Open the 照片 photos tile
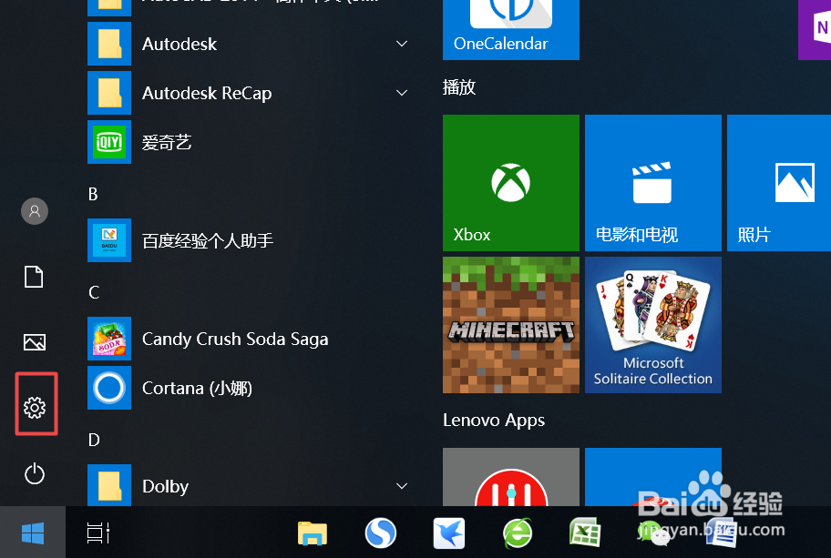Viewport: 831px width, 558px height. [779, 183]
